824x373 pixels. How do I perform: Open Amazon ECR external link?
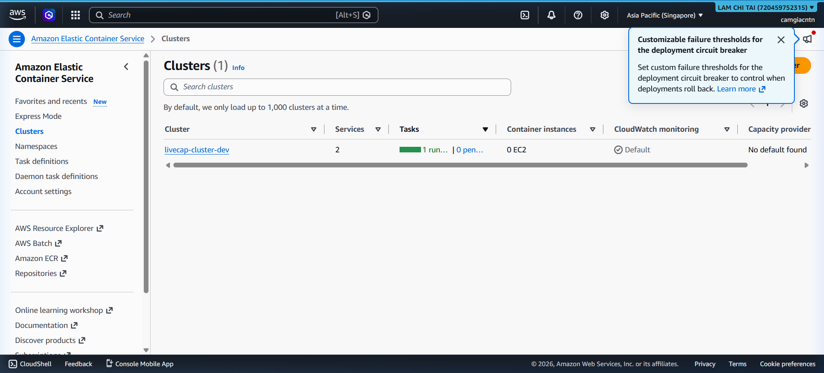click(x=42, y=258)
